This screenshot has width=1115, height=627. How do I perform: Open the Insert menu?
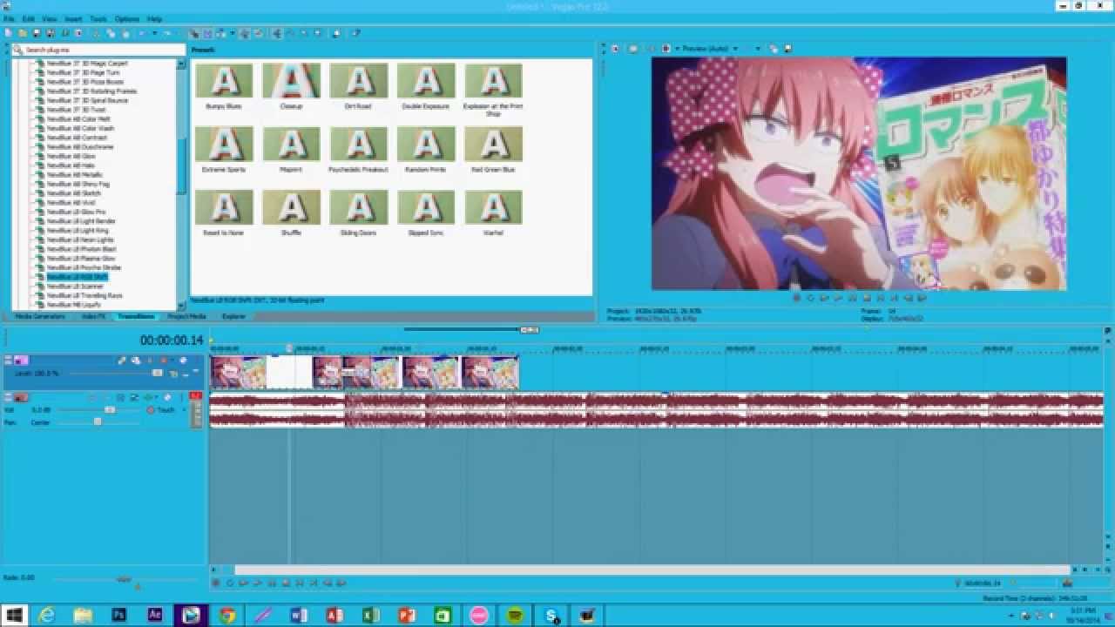click(73, 18)
